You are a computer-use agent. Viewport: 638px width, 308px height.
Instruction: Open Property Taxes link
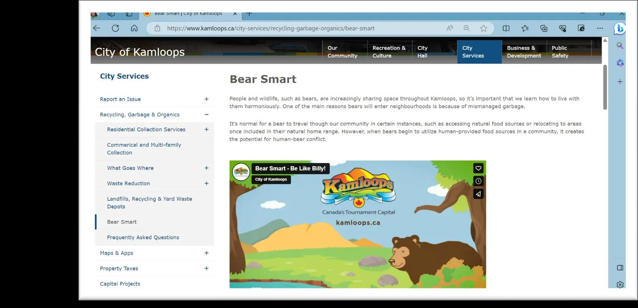point(119,268)
